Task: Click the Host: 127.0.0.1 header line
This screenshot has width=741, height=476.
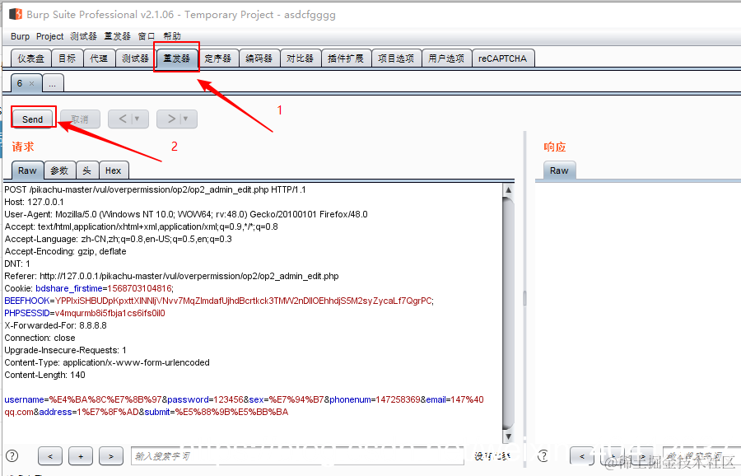Action: coord(34,202)
